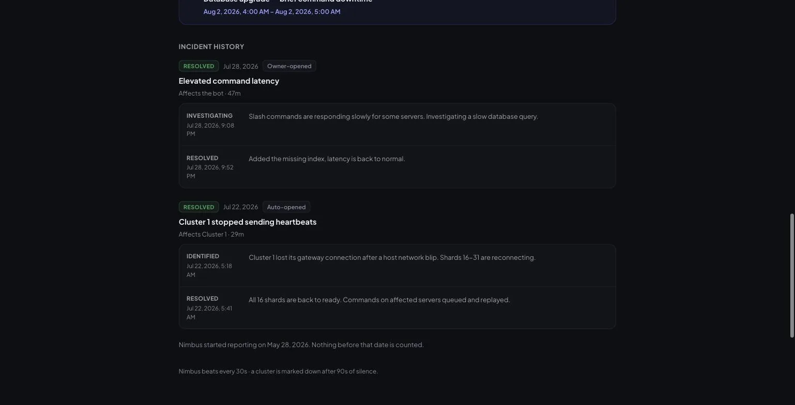The image size is (795, 405).
Task: Click the 'Affects Cluster 1 · 29m' text
Action: [211, 235]
